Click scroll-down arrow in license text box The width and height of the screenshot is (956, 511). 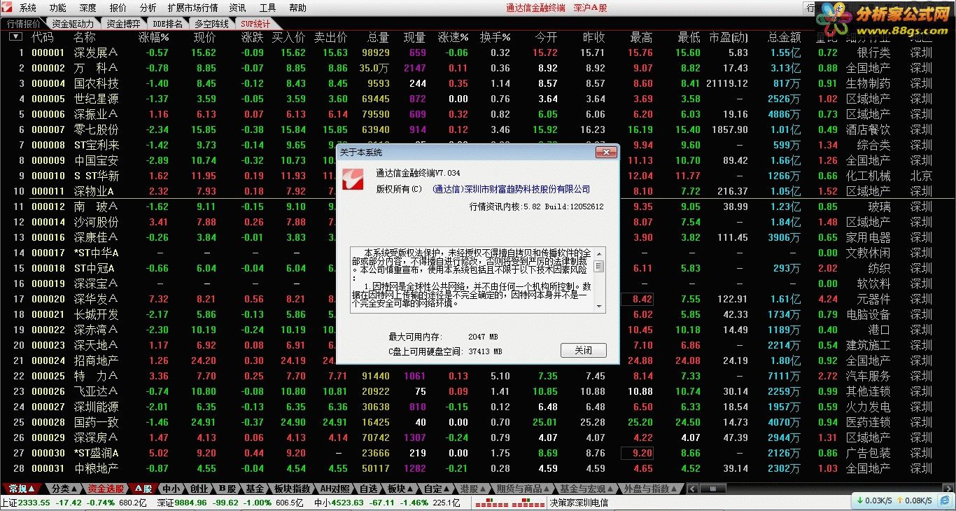(x=599, y=307)
